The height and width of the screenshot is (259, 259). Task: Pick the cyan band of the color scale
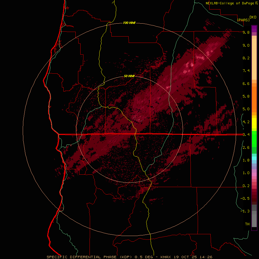tap(254, 158)
